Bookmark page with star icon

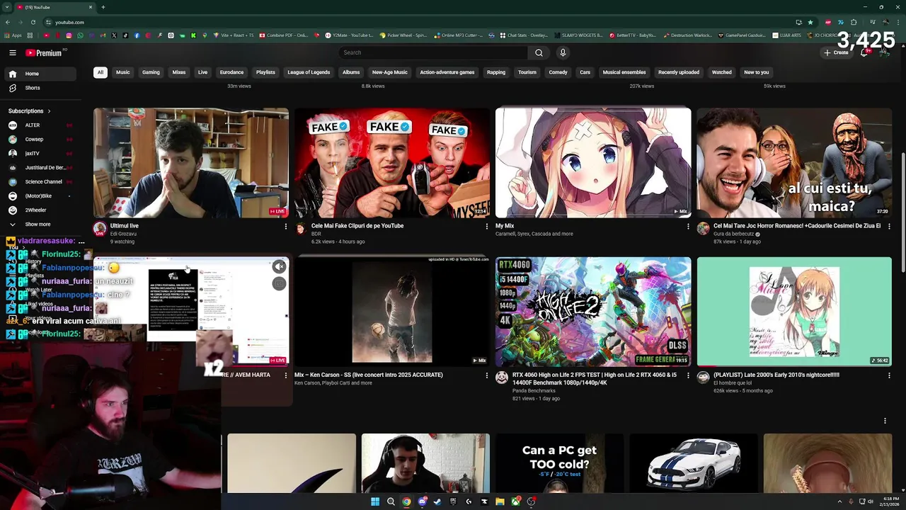coord(810,22)
